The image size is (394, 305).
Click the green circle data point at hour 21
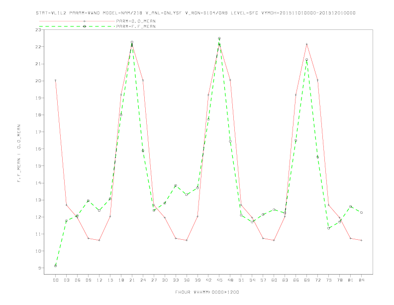pos(132,42)
